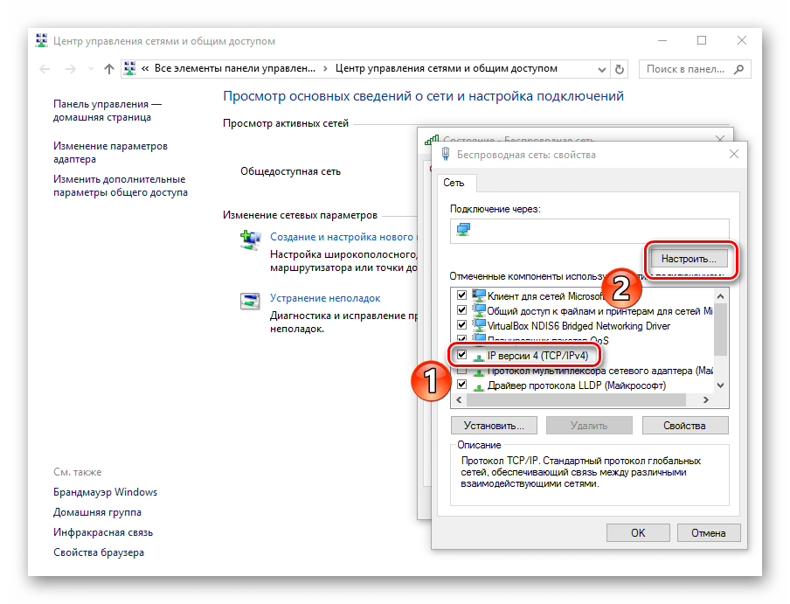This screenshot has width=790, height=604.
Task: Toggle 'Клиент для сетей Microsoft' checkbox
Action: point(461,295)
